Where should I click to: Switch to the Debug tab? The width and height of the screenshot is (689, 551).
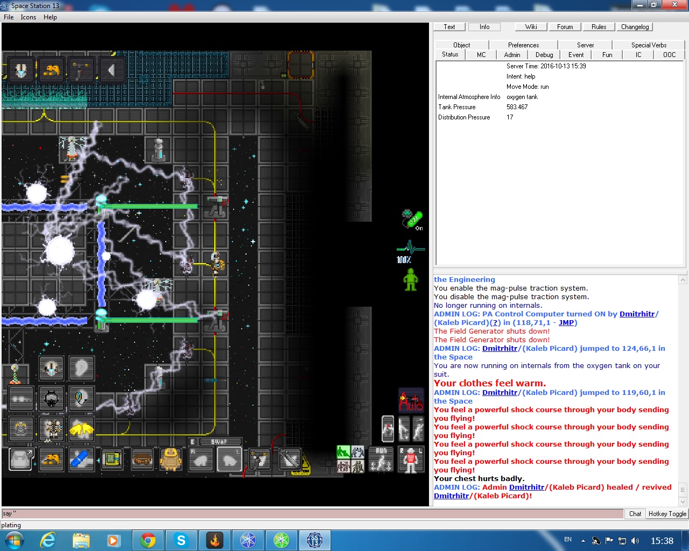click(544, 55)
